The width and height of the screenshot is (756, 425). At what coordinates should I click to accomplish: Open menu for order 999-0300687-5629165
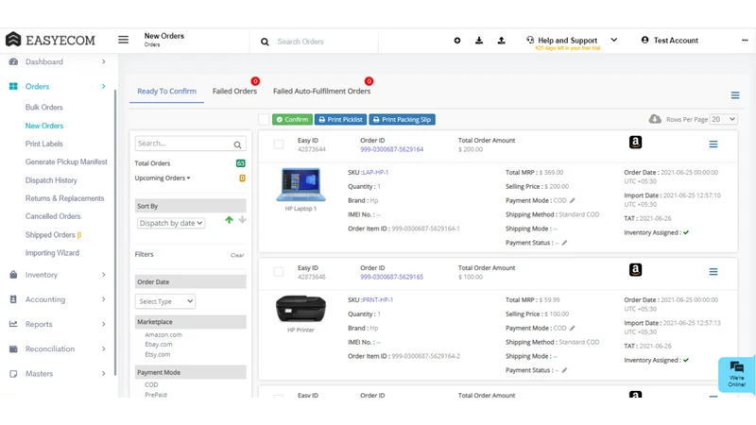(713, 272)
